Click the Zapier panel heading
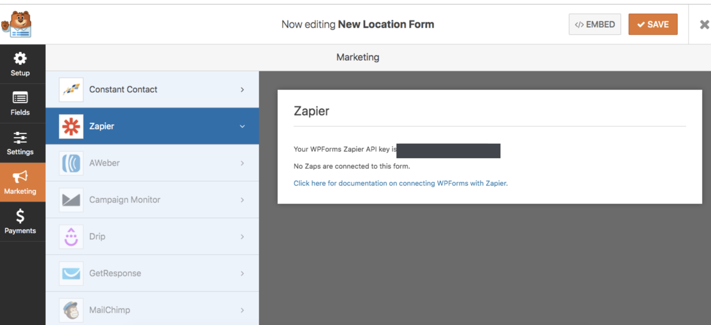Viewport: 711px width, 325px height. coord(311,111)
